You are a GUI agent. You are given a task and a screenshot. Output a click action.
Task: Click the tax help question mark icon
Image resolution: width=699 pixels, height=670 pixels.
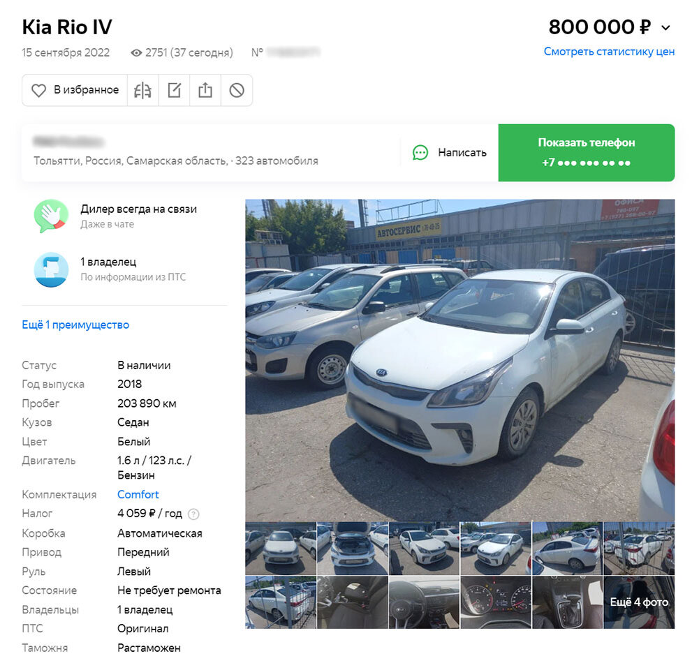(193, 514)
